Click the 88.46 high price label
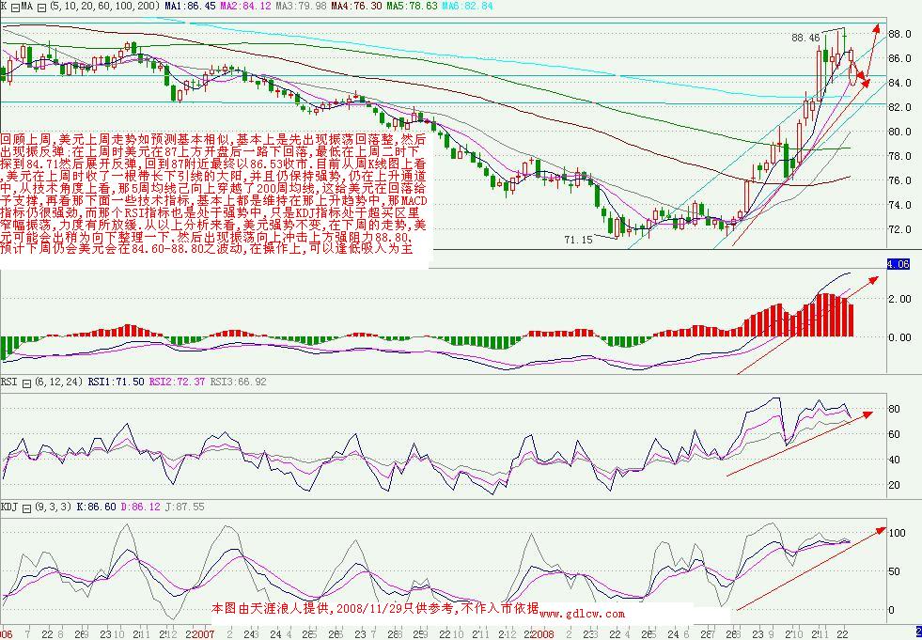Viewport: 922px width, 640px height. pyautogui.click(x=805, y=38)
